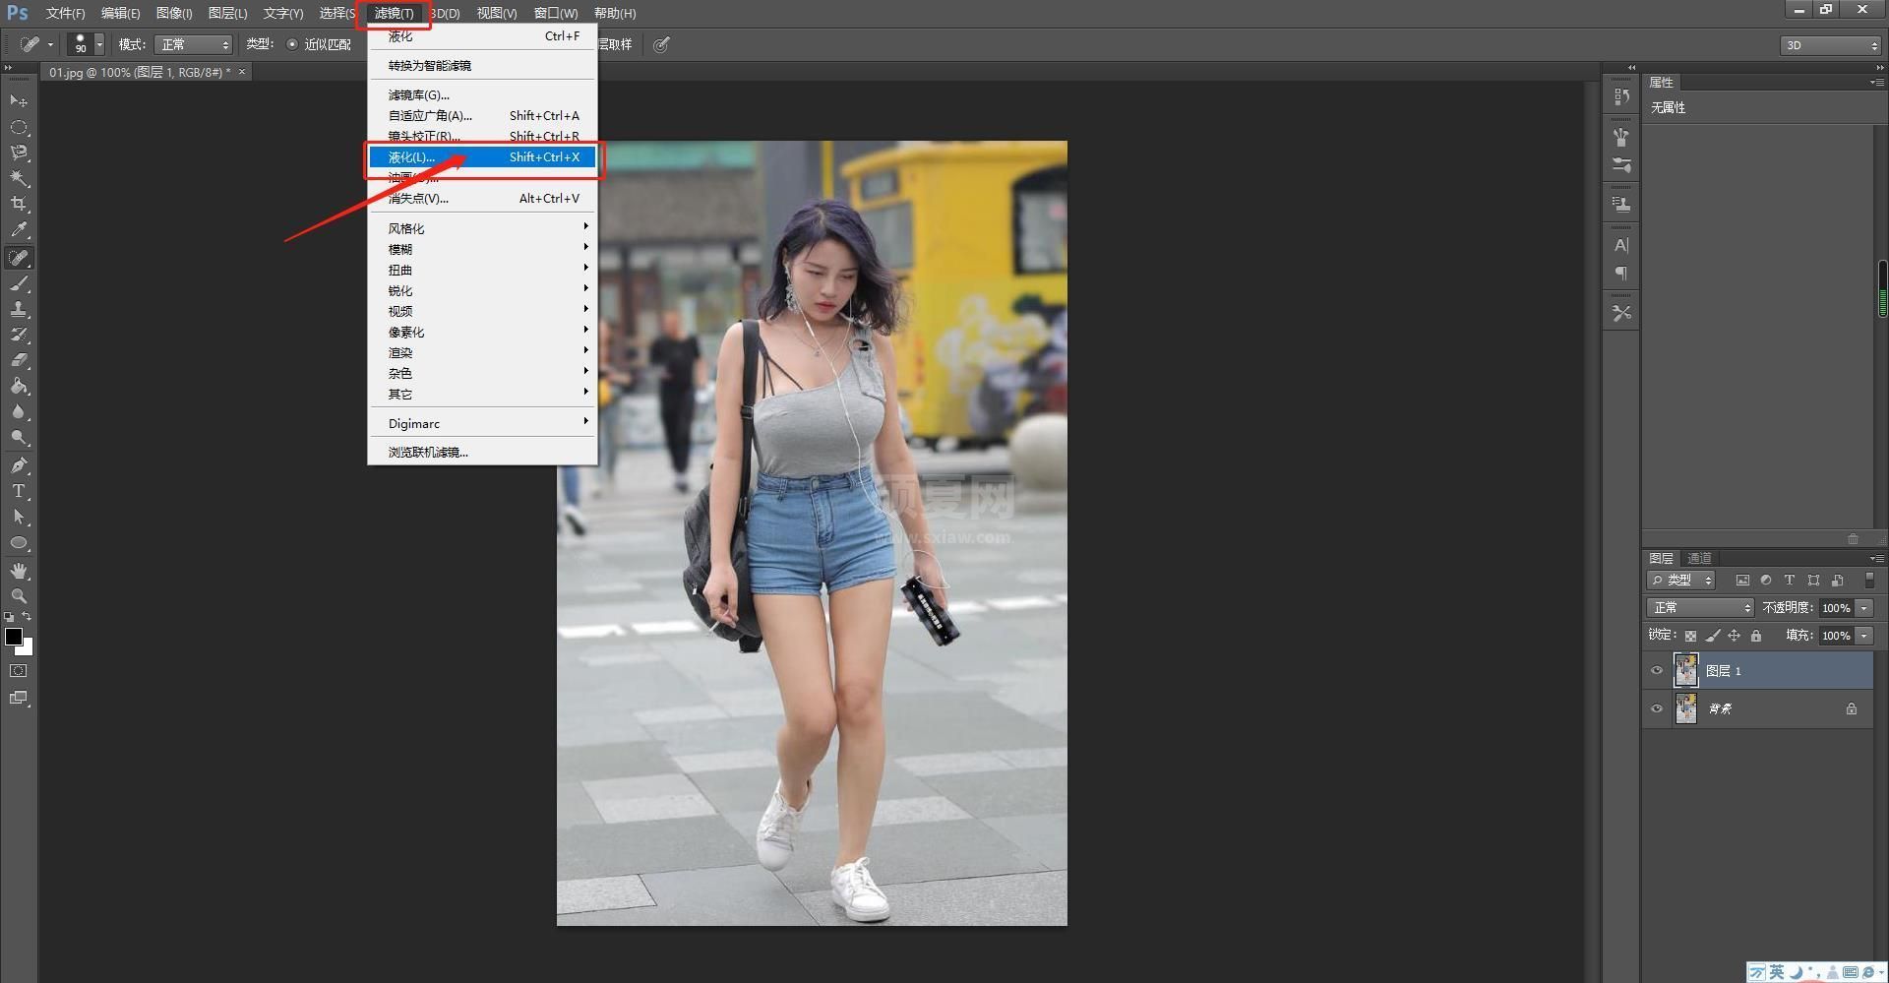Expand the 风格化 filter submenu
1889x983 pixels.
coord(482,228)
